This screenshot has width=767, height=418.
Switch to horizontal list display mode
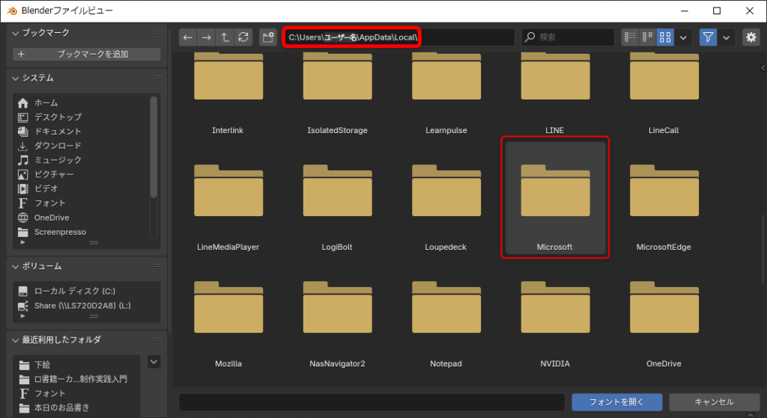647,37
